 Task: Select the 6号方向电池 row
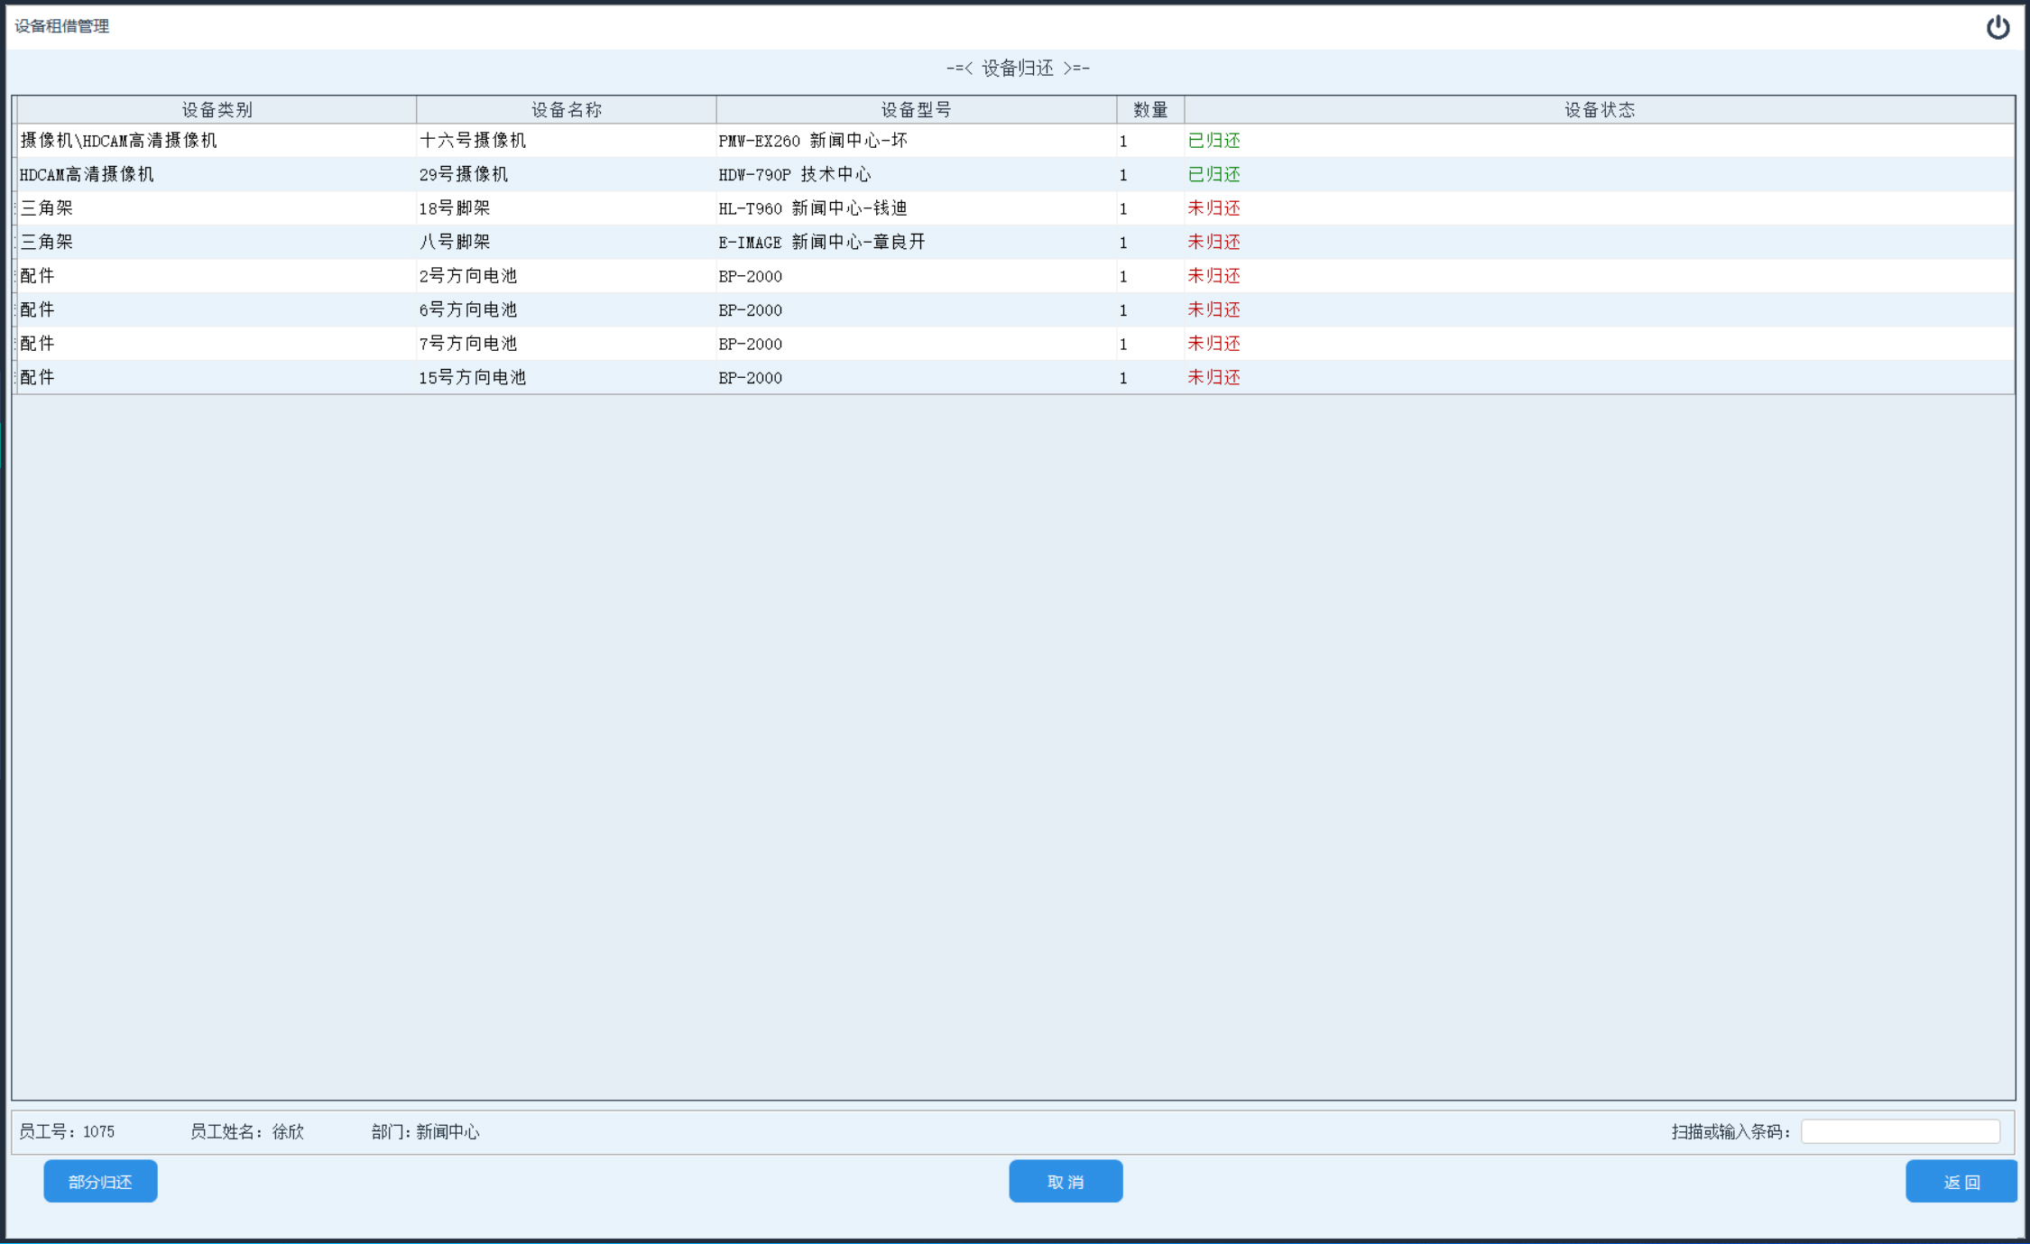coord(468,309)
